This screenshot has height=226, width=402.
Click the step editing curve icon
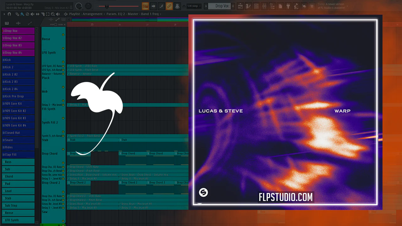(161, 6)
